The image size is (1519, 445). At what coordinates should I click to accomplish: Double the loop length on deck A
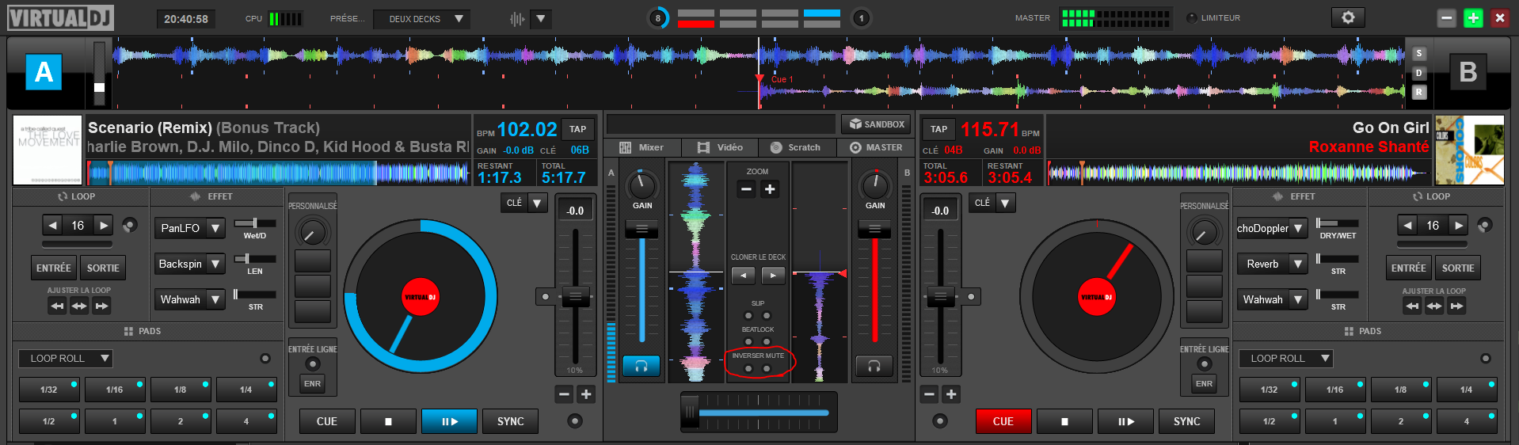pos(104,226)
